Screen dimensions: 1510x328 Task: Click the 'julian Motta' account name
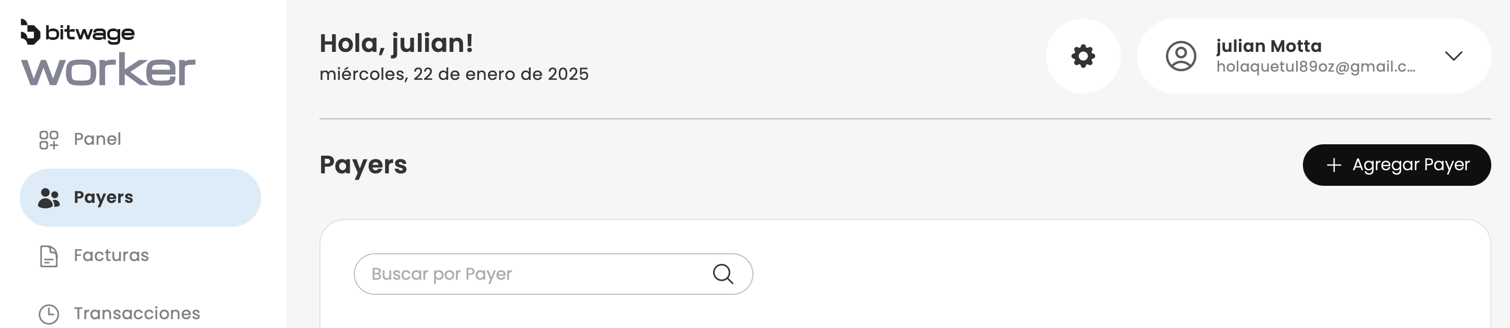[1269, 46]
